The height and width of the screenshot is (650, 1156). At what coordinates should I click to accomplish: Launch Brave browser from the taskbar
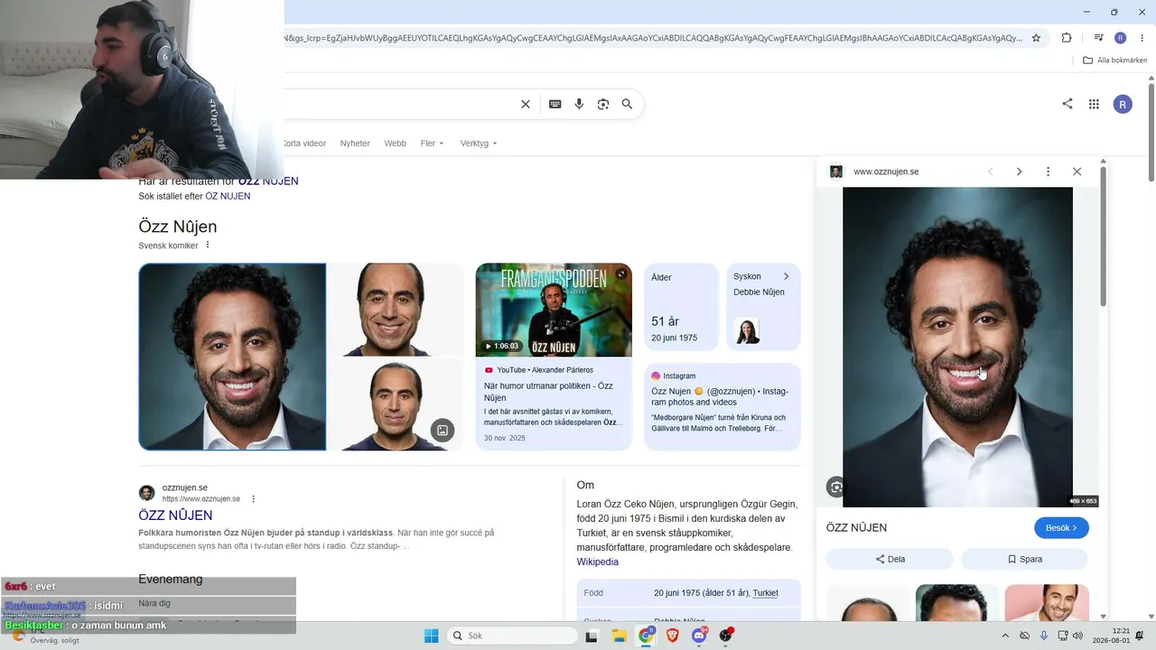(673, 636)
